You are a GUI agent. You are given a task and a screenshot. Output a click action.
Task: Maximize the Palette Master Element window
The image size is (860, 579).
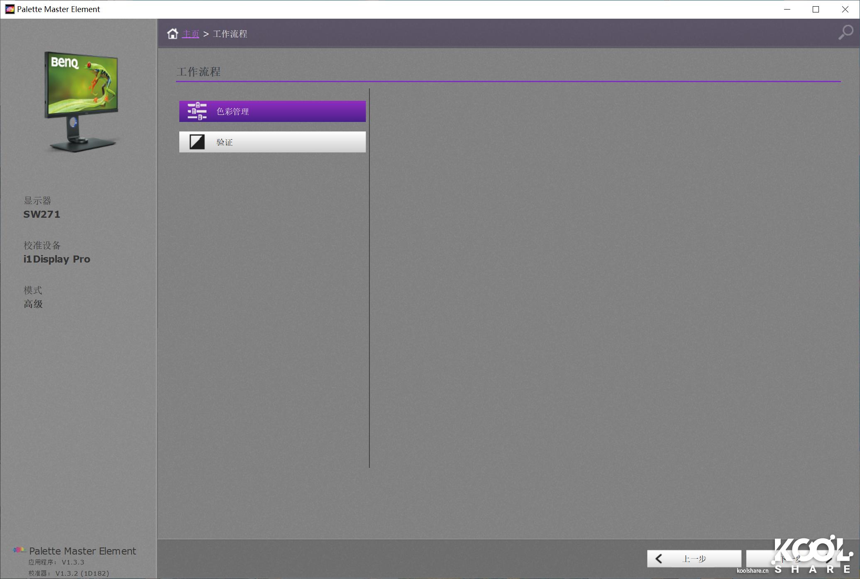[x=816, y=9]
